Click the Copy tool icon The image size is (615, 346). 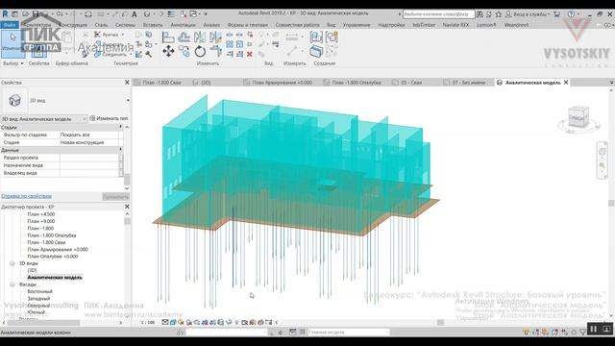click(184, 51)
